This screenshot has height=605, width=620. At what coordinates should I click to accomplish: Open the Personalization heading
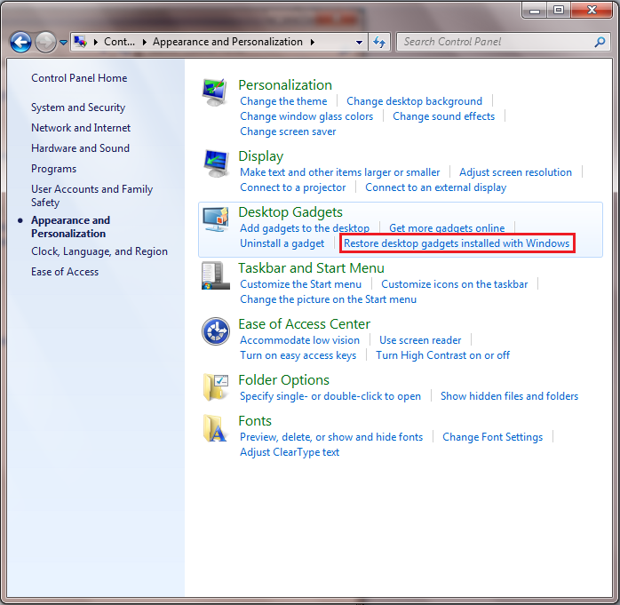pyautogui.click(x=285, y=85)
